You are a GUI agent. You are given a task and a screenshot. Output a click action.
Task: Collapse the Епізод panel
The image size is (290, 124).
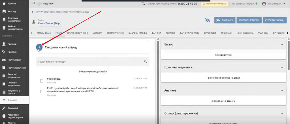tap(282, 44)
